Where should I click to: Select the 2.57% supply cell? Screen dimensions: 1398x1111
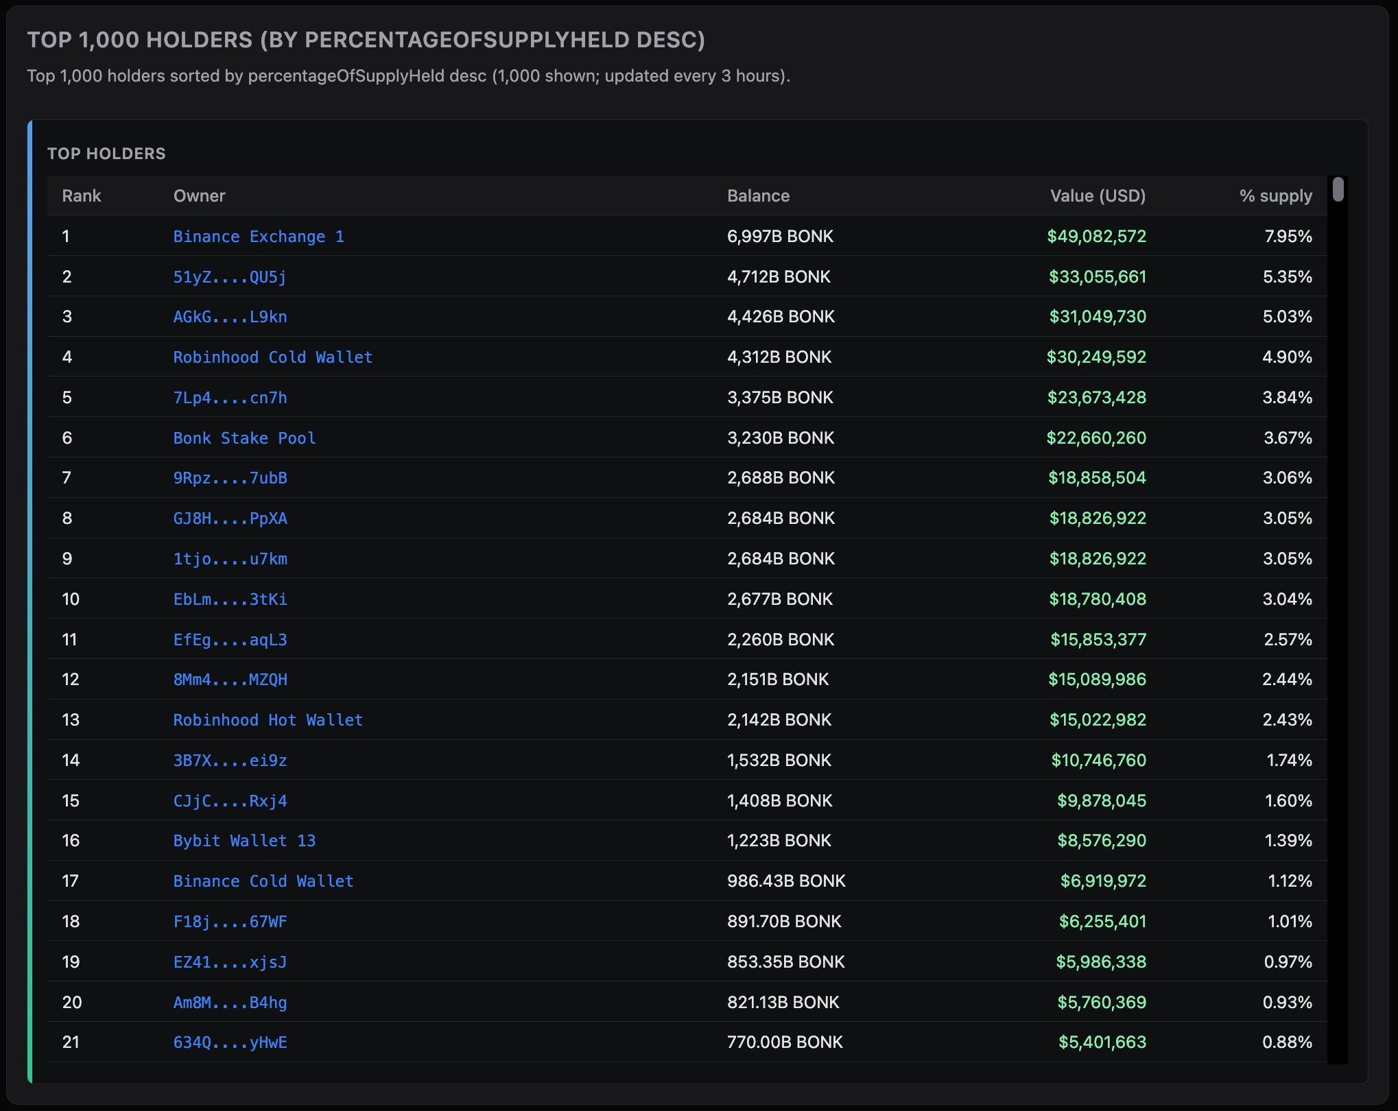pos(1288,640)
